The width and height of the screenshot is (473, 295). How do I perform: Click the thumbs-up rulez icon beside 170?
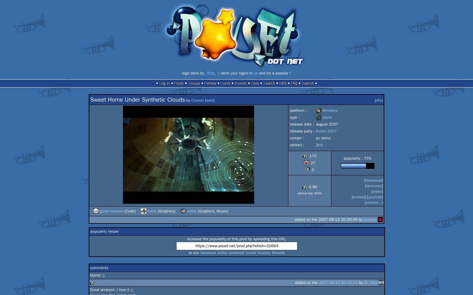coord(305,156)
